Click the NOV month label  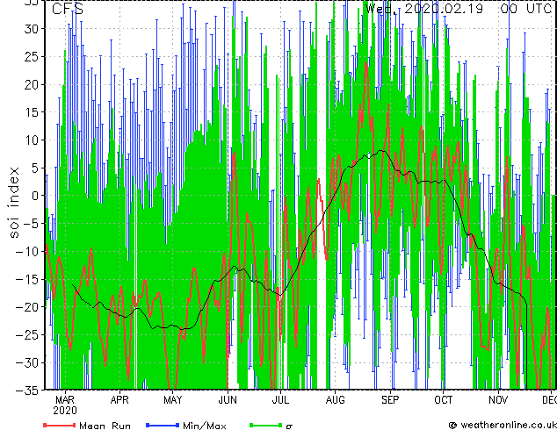point(498,400)
